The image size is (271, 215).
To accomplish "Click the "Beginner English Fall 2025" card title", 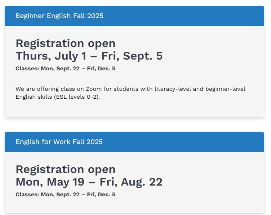I will [59, 16].
